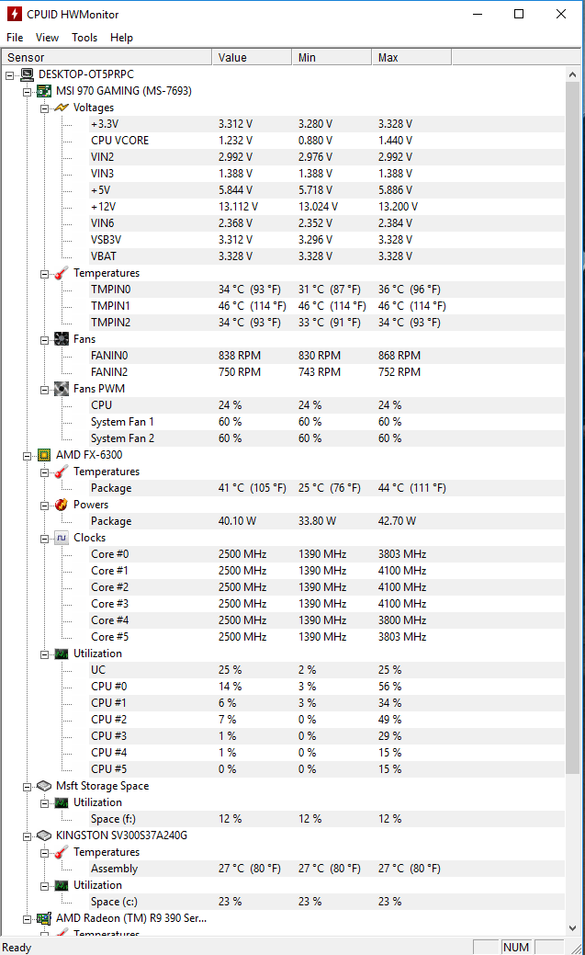The width and height of the screenshot is (585, 955).
Task: Click the scroll down arrow of the vertical scrollbar
Action: [572, 928]
